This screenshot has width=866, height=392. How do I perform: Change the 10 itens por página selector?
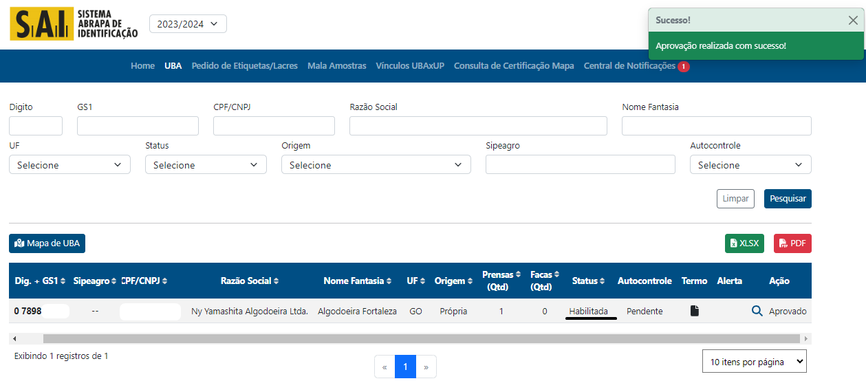(x=754, y=362)
